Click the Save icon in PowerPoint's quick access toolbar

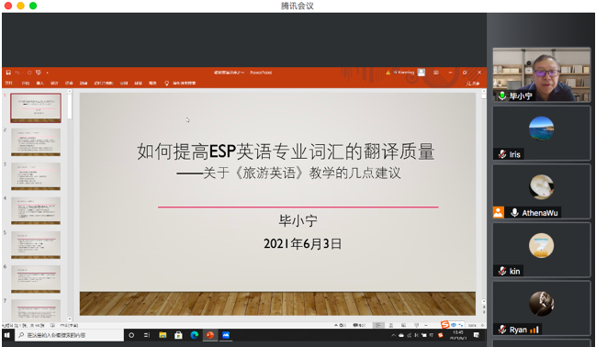8,73
